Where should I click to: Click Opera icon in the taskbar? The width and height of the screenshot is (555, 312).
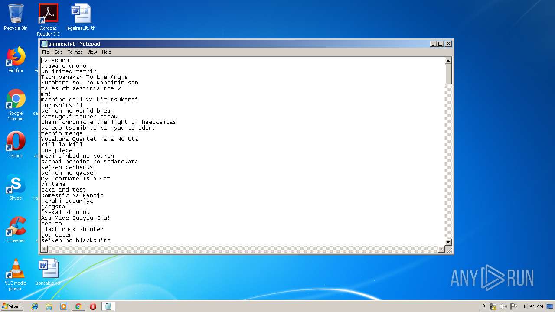tap(93, 306)
